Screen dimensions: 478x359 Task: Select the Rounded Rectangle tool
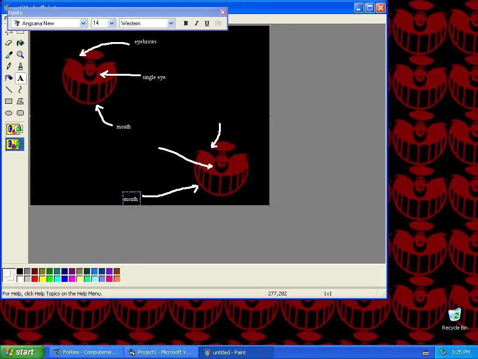pos(21,113)
